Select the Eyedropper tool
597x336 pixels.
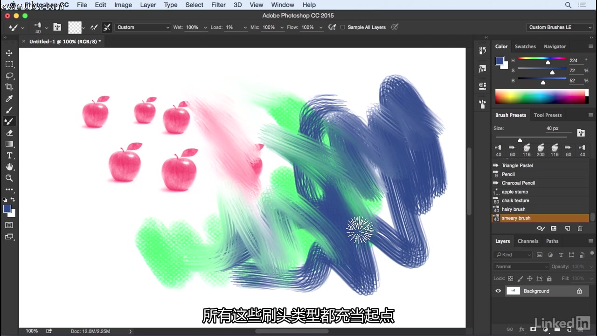coord(9,98)
